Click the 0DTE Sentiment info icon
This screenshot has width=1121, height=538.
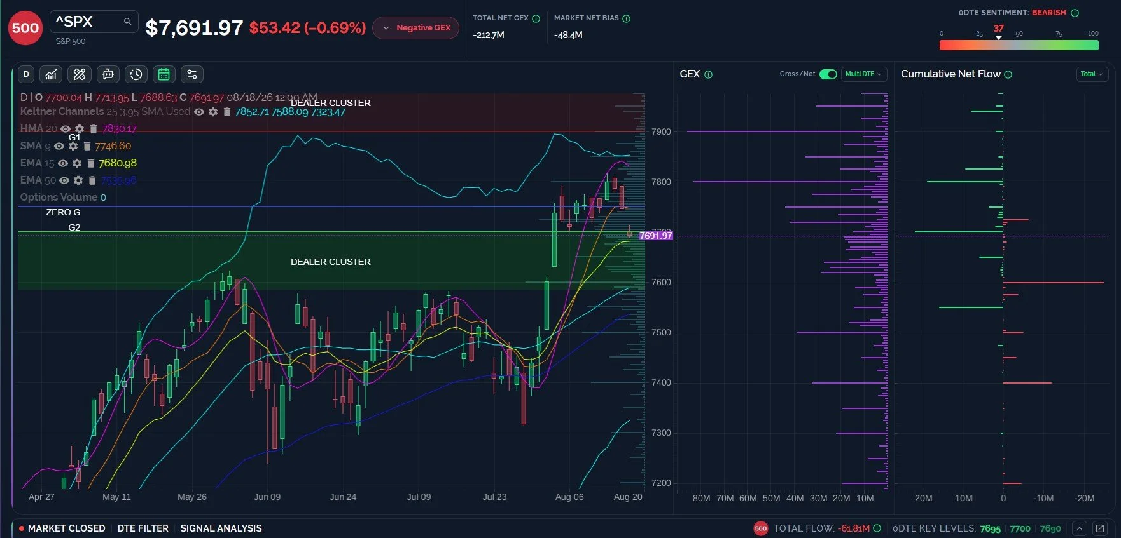[1075, 13]
